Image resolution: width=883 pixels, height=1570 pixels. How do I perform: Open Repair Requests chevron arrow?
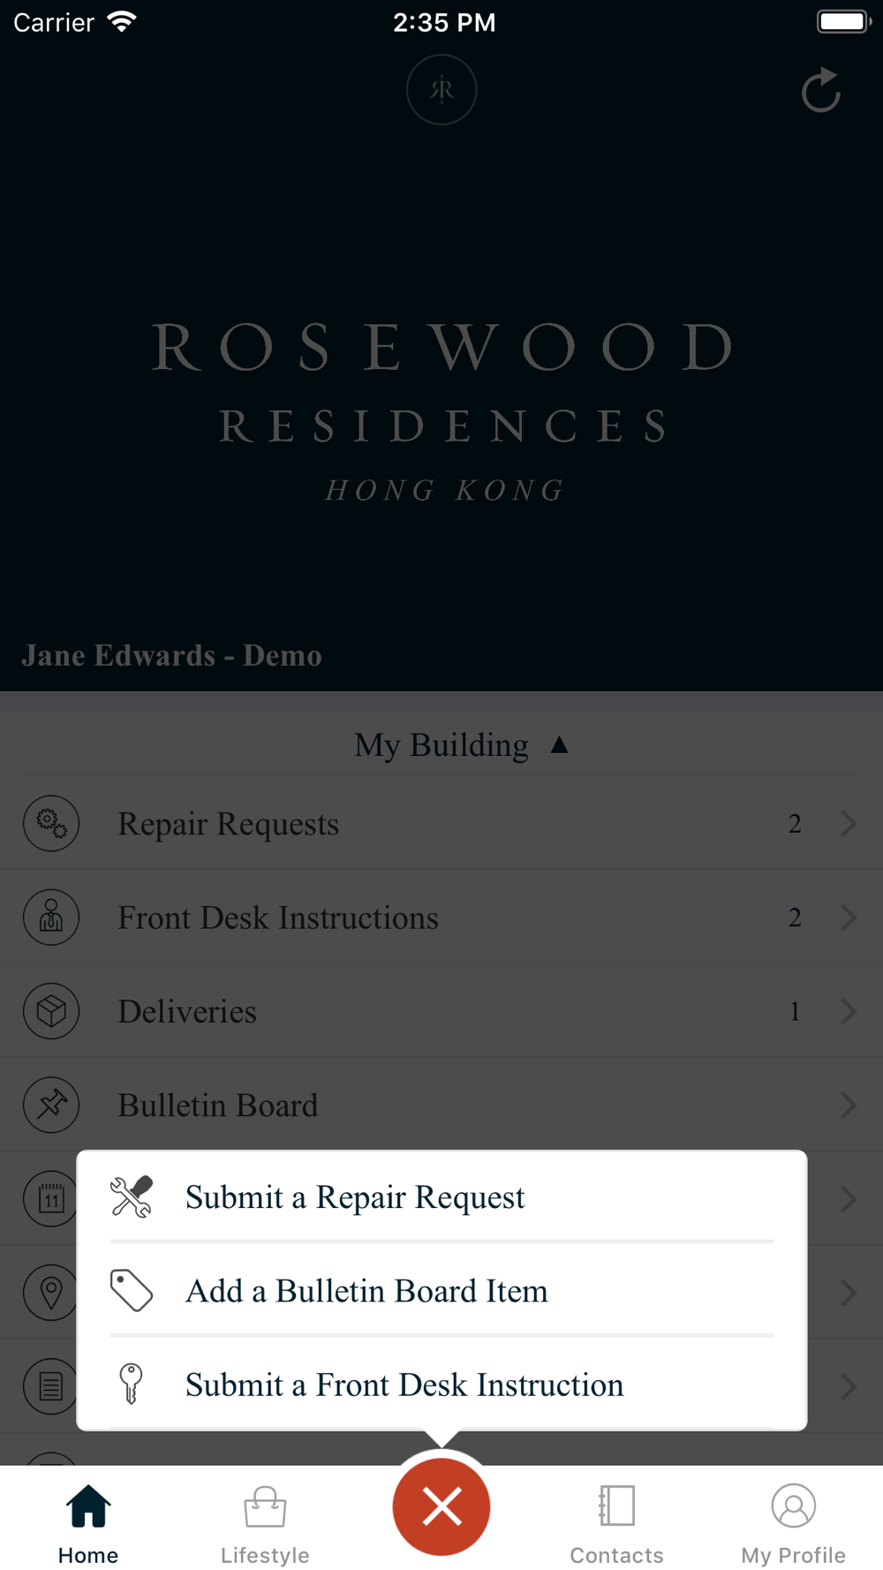point(849,824)
